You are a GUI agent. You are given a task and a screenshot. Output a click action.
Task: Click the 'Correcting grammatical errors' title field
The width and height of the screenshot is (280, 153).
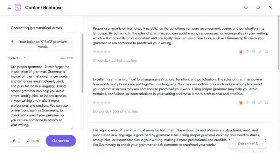pyautogui.click(x=42, y=28)
